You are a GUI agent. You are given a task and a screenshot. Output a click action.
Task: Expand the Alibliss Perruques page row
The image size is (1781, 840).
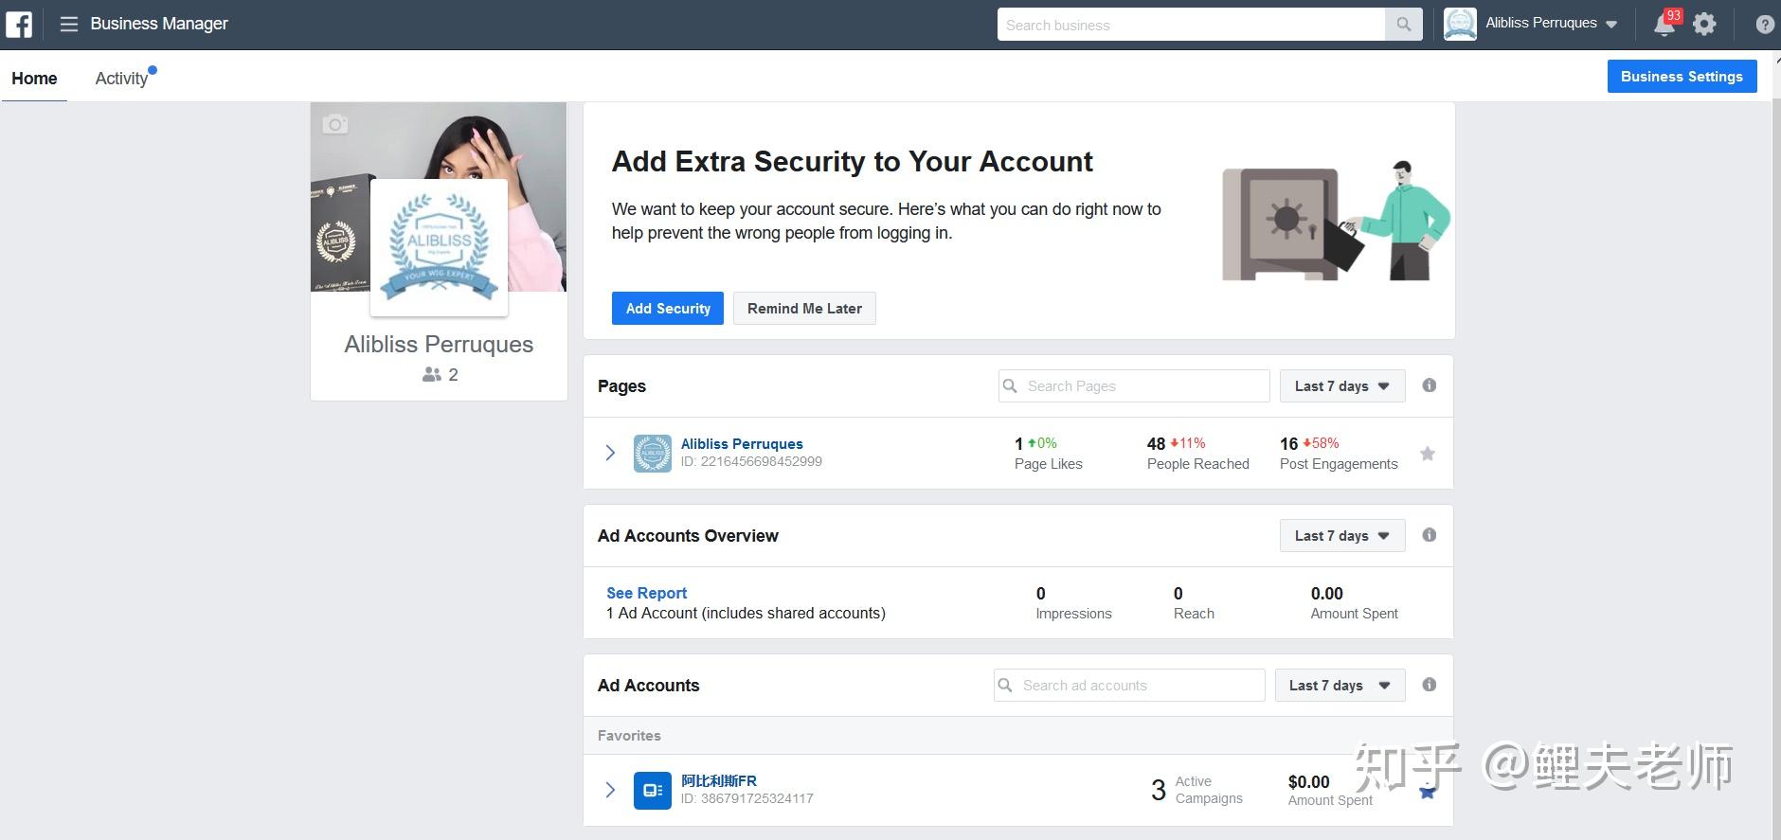610,453
